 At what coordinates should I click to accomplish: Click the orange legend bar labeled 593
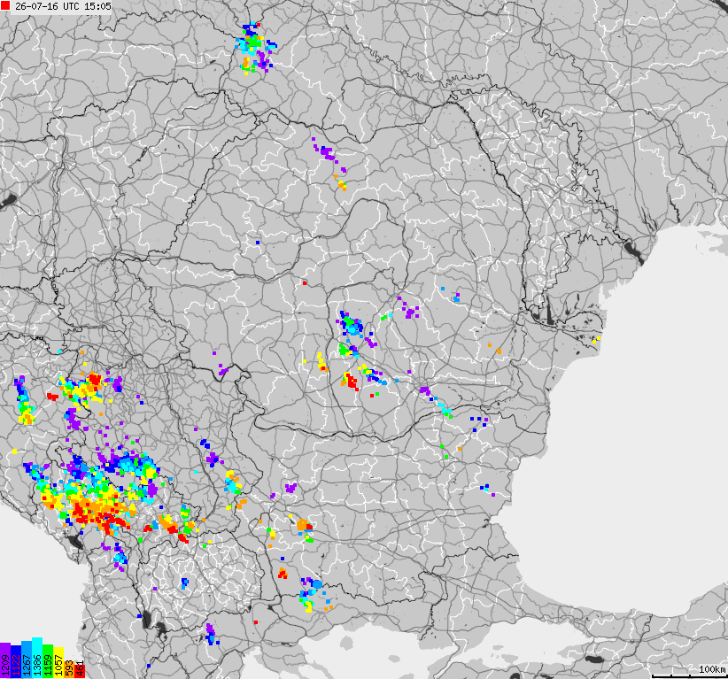[69, 670]
